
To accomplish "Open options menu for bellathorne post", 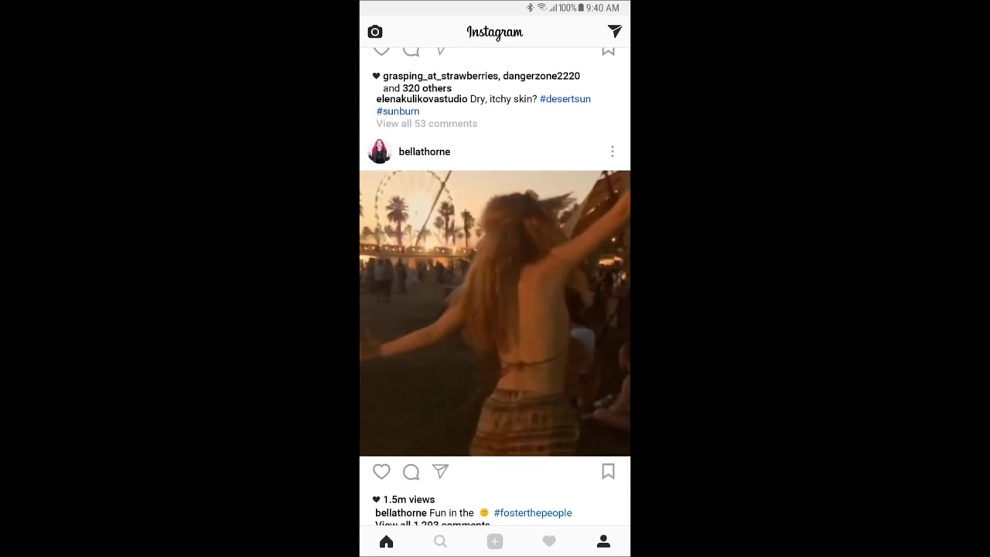I will [612, 152].
